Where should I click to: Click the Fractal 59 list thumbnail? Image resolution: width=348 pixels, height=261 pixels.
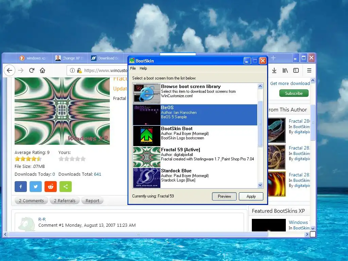(x=147, y=157)
